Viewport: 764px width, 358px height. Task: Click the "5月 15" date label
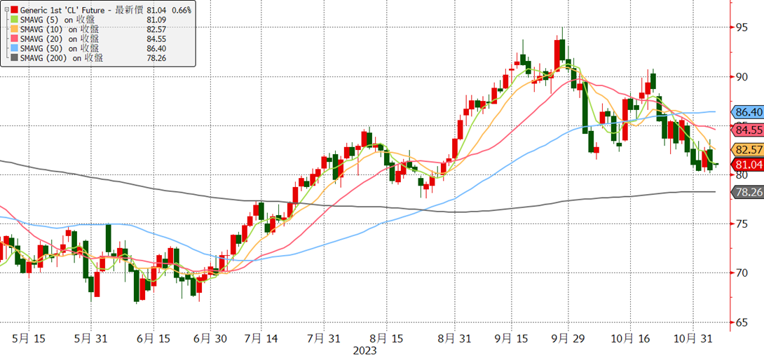(x=28, y=338)
